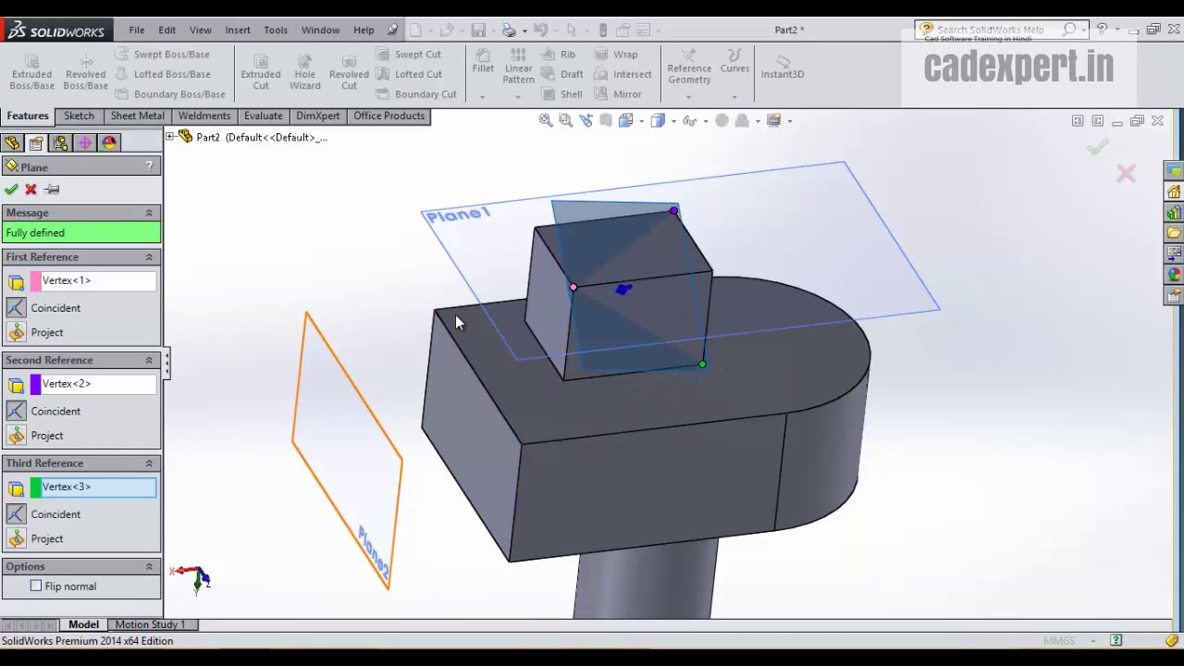
Task: Open the Hole Wizard tool
Action: click(x=304, y=70)
